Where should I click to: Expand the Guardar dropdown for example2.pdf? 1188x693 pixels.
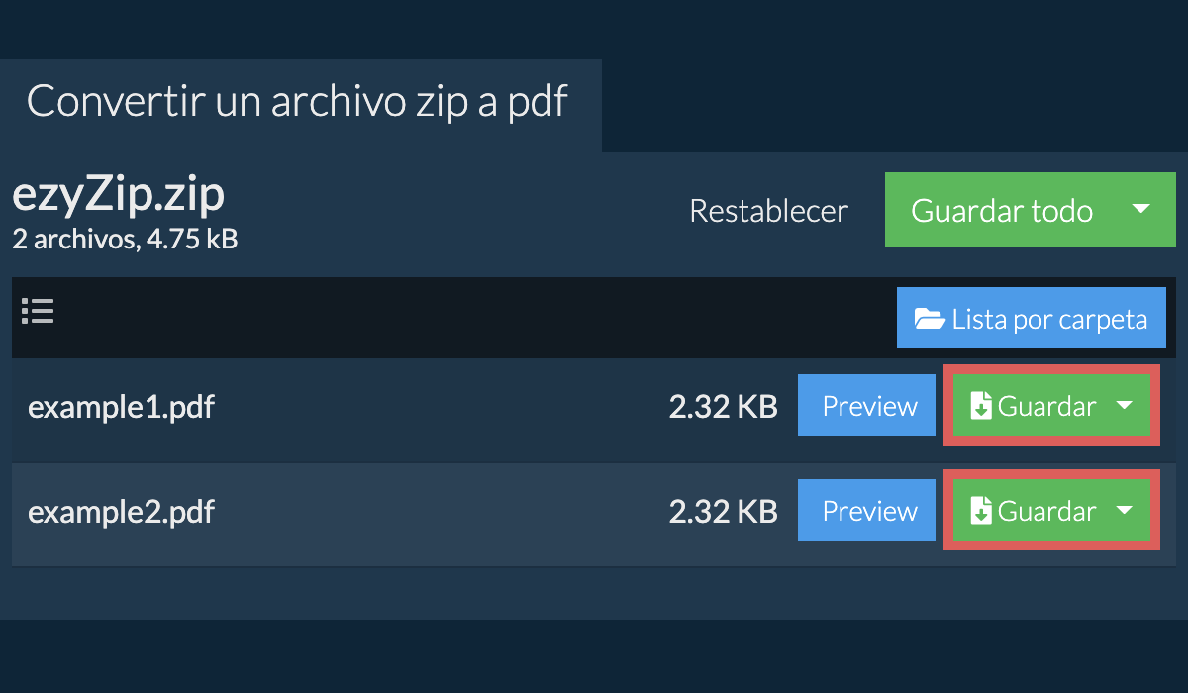coord(1124,510)
